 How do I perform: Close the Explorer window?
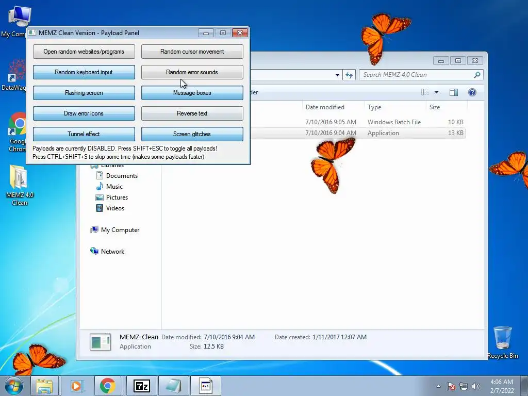click(x=475, y=61)
